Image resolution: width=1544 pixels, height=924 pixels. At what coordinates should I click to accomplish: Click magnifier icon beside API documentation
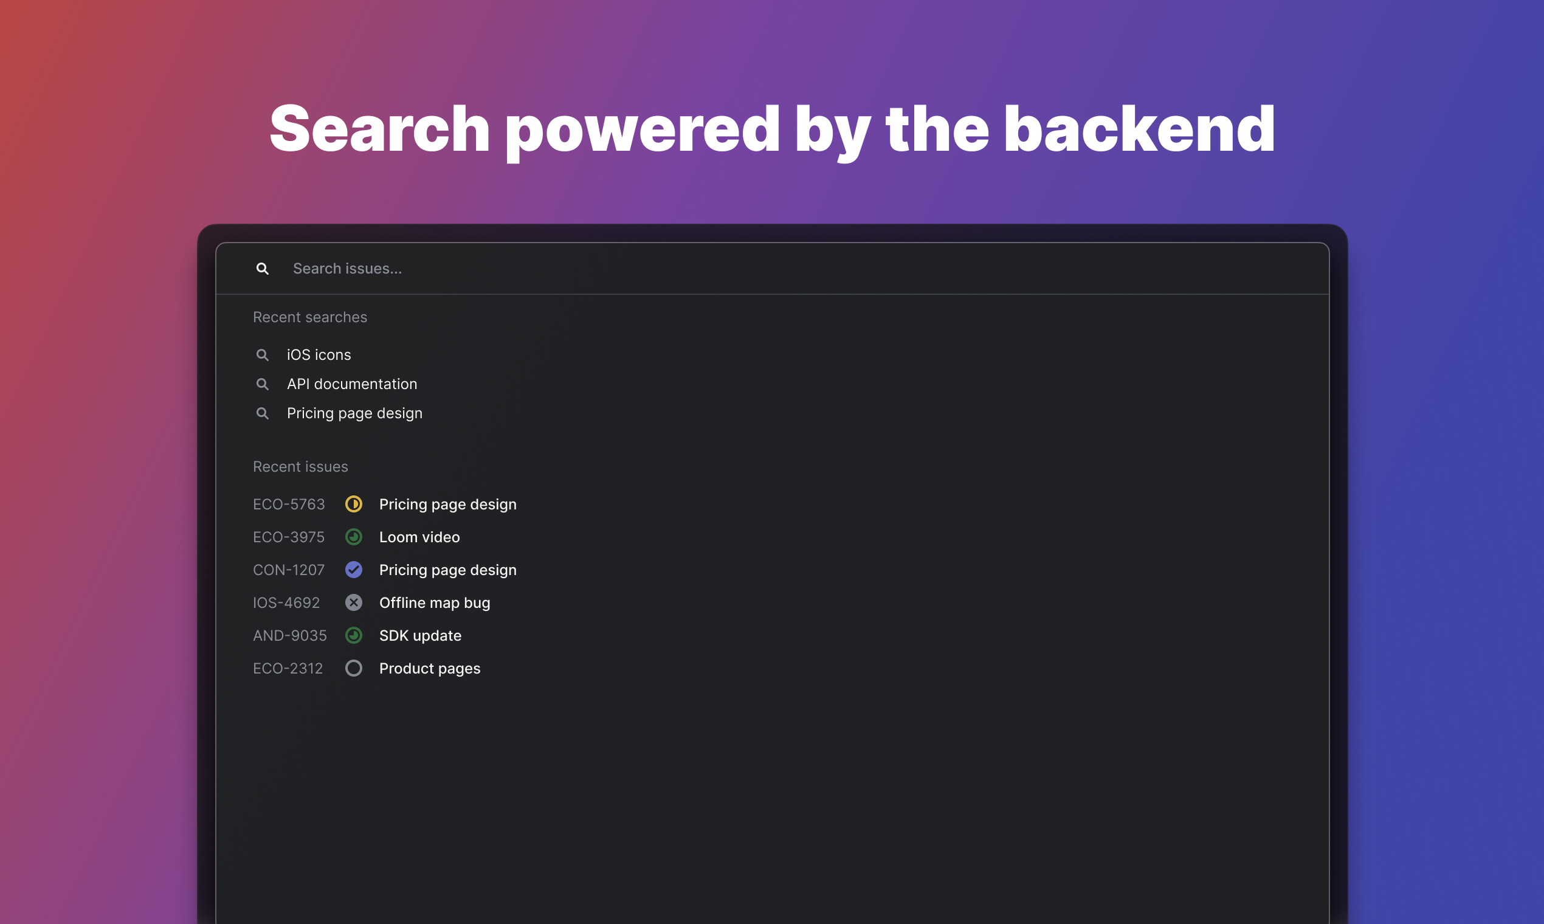tap(262, 384)
